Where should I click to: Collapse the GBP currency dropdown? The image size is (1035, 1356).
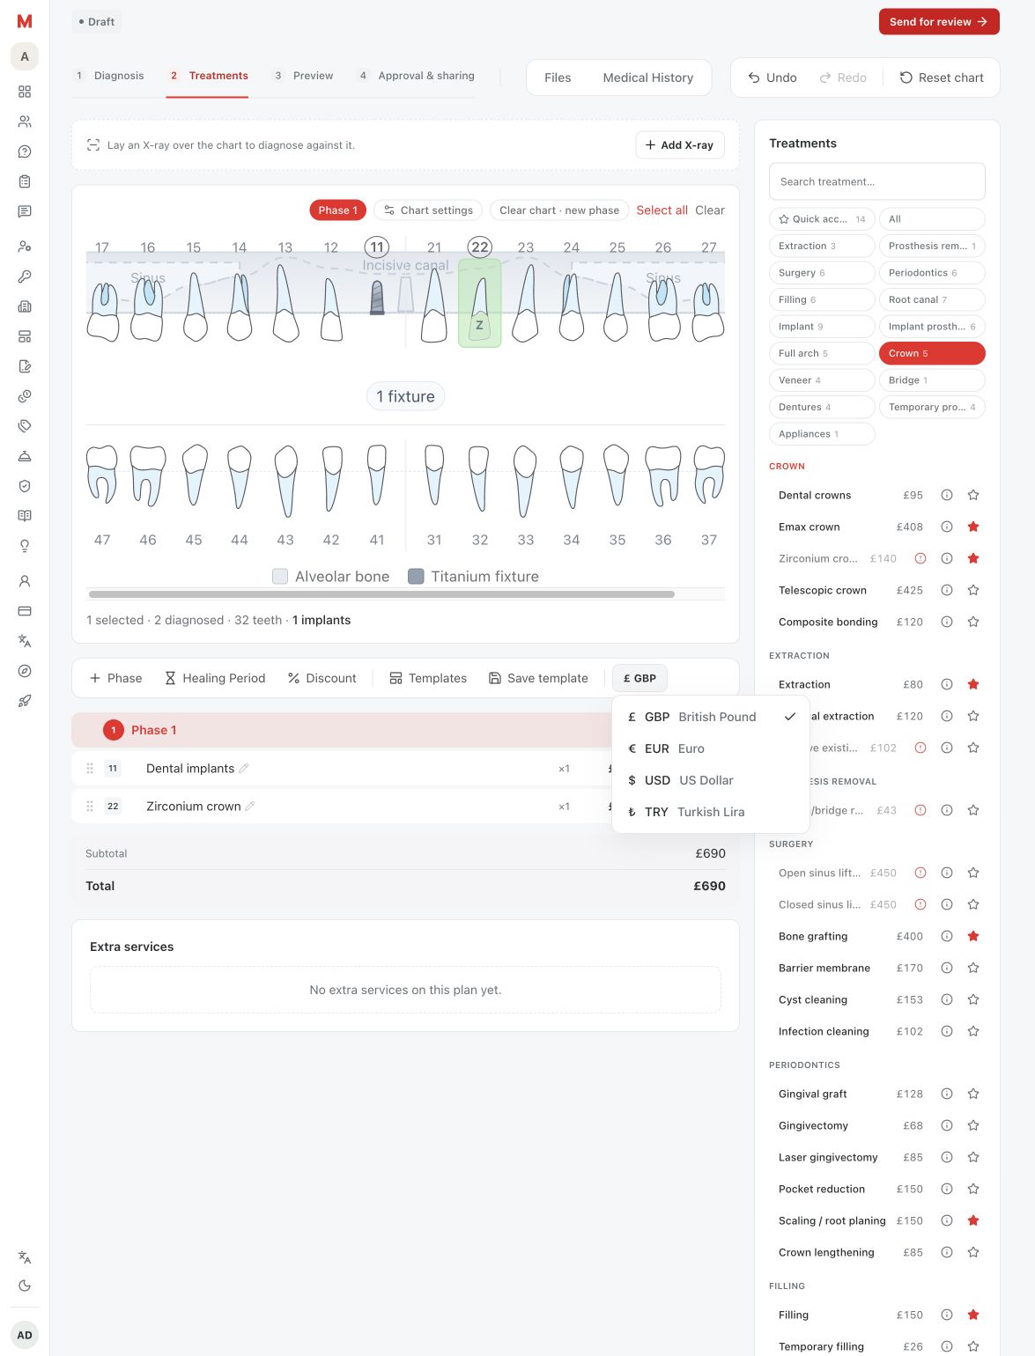point(639,678)
